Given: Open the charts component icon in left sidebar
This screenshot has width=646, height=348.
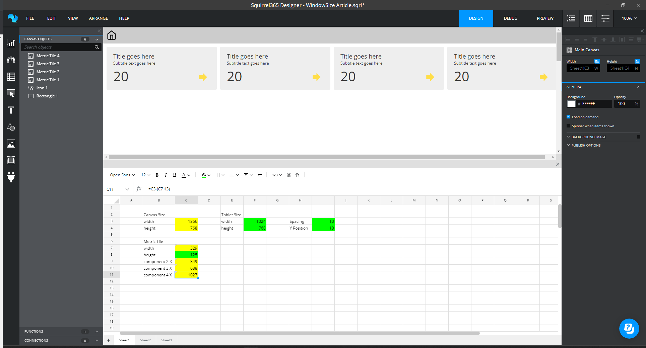Looking at the screenshot, I should 11,43.
